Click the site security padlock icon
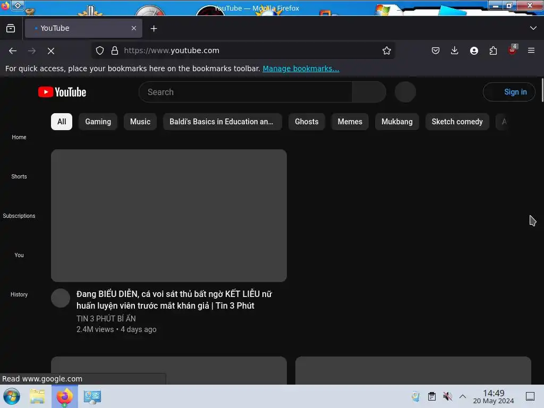 [115, 50]
